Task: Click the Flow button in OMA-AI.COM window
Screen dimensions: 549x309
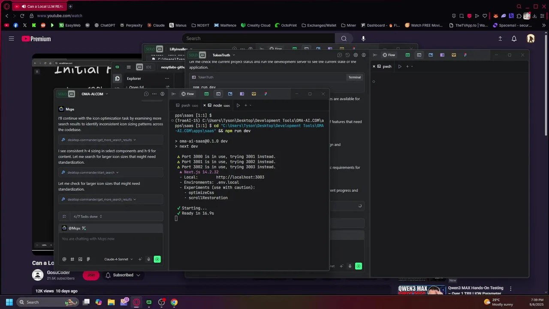Action: coord(187,94)
